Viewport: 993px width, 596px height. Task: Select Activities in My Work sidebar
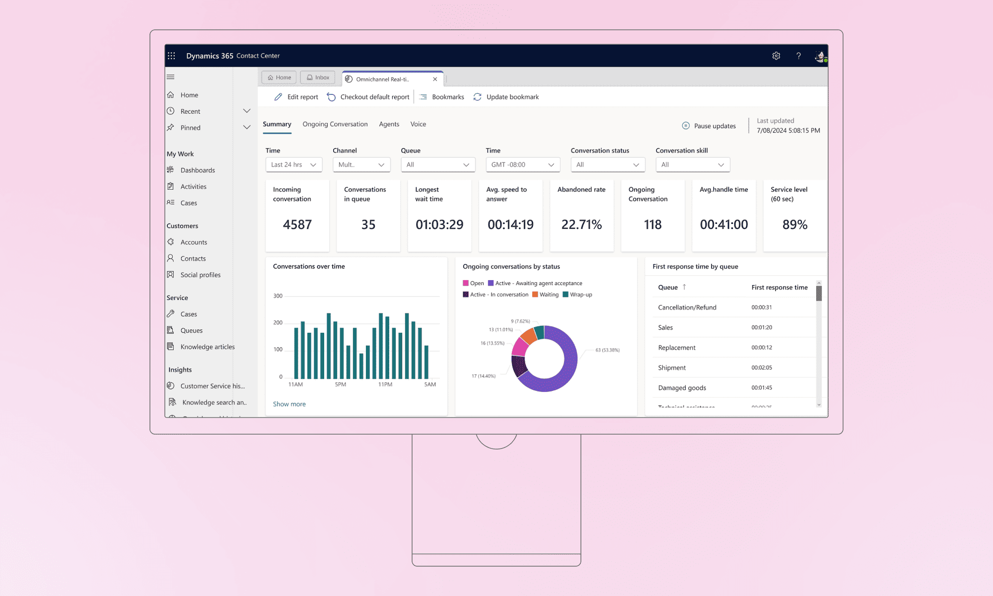pos(194,186)
